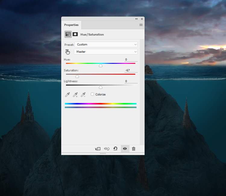Pick the first eyedropper tool
This screenshot has width=226, height=196.
[67, 95]
